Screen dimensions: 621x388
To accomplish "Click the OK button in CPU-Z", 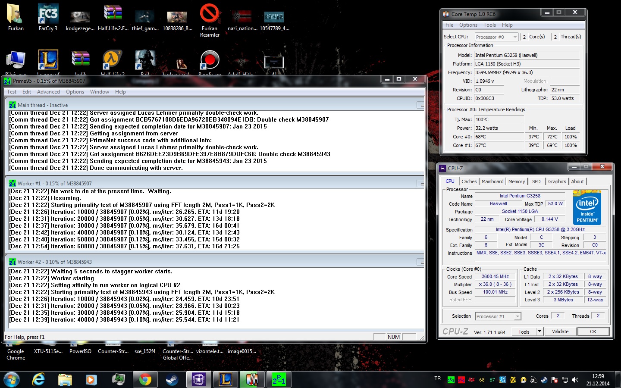I will [x=593, y=332].
